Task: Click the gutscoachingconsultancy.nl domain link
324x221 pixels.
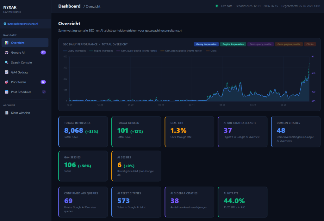Action: pos(23,24)
